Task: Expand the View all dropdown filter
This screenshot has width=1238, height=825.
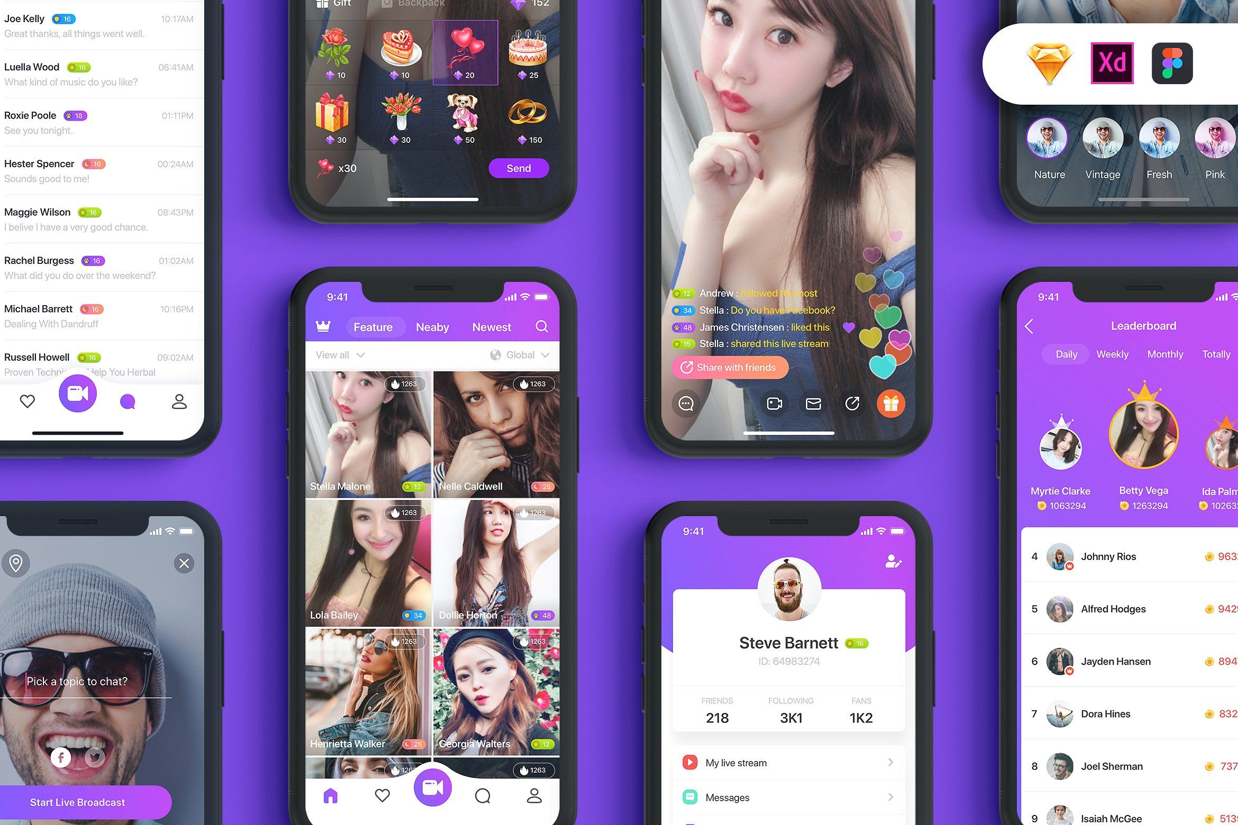Action: click(338, 354)
